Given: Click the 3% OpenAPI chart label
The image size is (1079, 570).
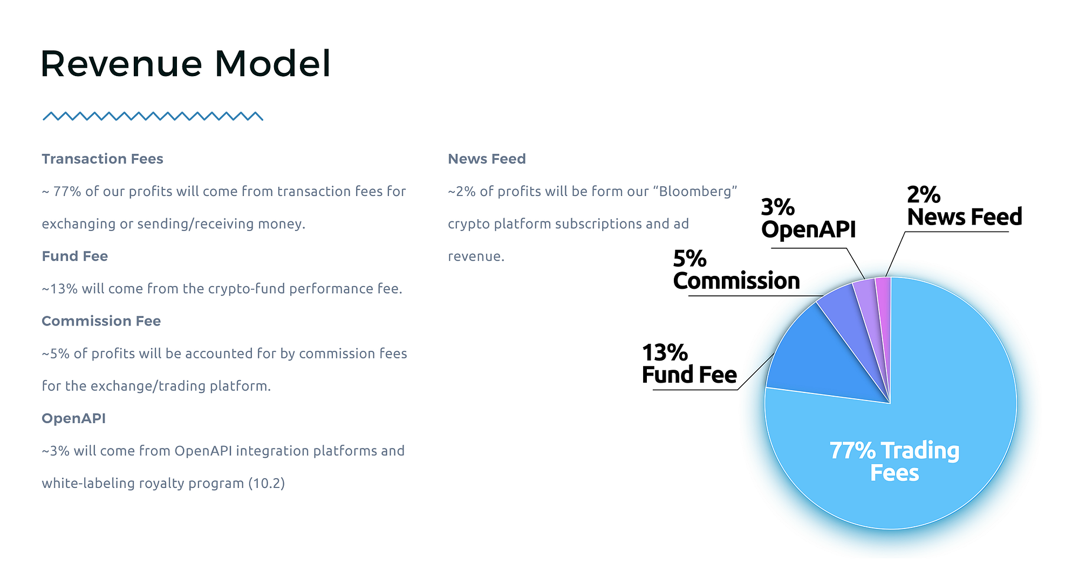Looking at the screenshot, I should 808,218.
